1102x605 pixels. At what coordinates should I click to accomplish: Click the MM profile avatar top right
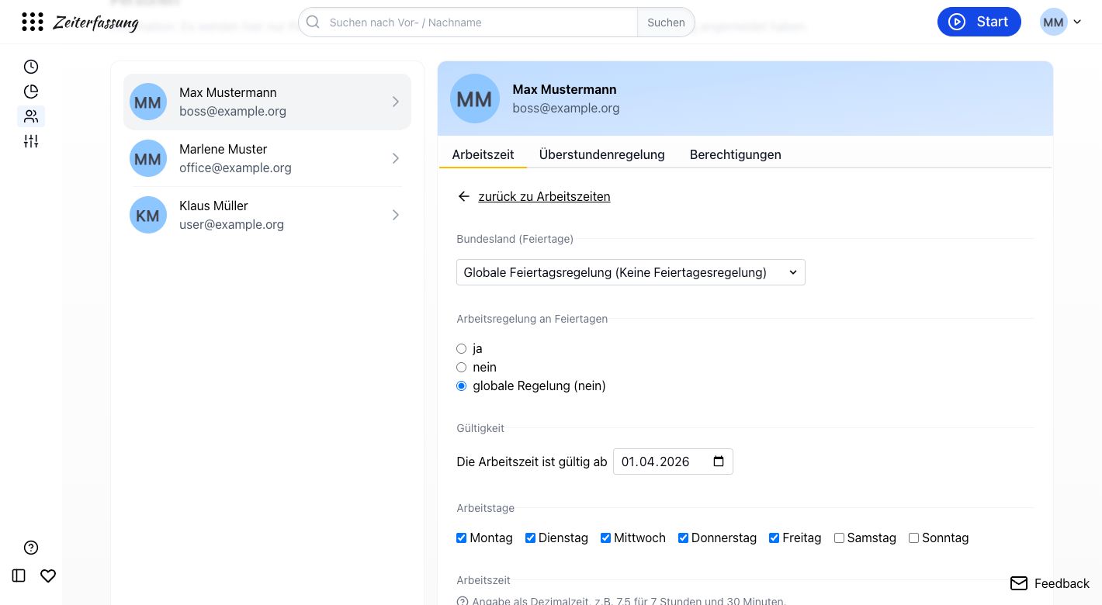click(x=1053, y=22)
